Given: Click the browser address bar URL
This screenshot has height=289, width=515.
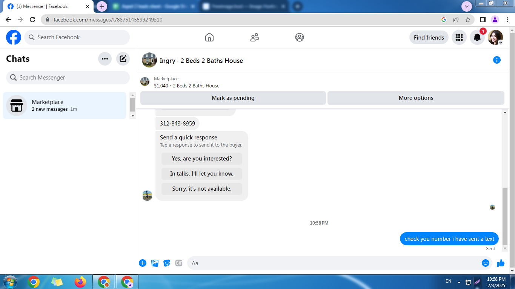Looking at the screenshot, I should pos(108,20).
